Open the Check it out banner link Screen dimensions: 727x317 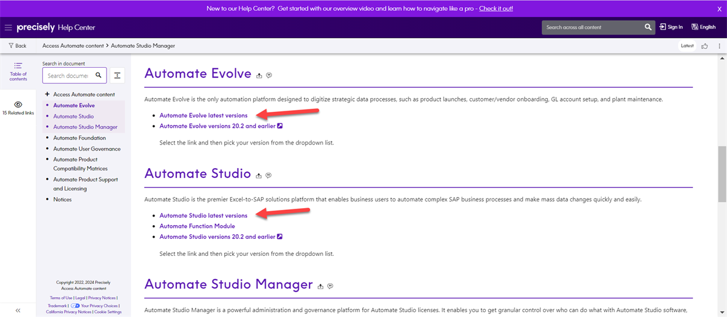coord(496,8)
